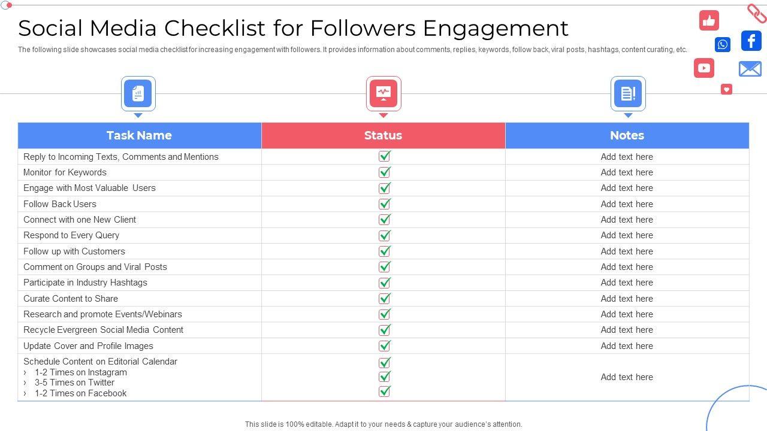Click the YouTube play icon
This screenshot has width=767, height=431.
click(x=704, y=68)
